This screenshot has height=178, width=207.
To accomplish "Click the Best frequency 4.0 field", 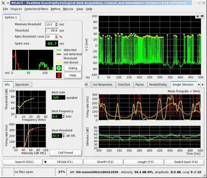I will pos(57,116).
